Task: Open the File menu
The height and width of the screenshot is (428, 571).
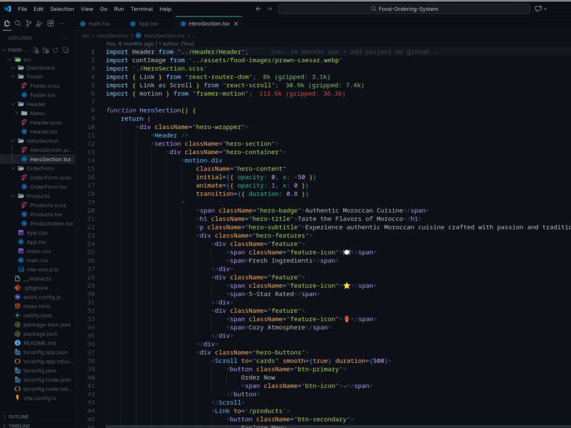Action: 23,9
